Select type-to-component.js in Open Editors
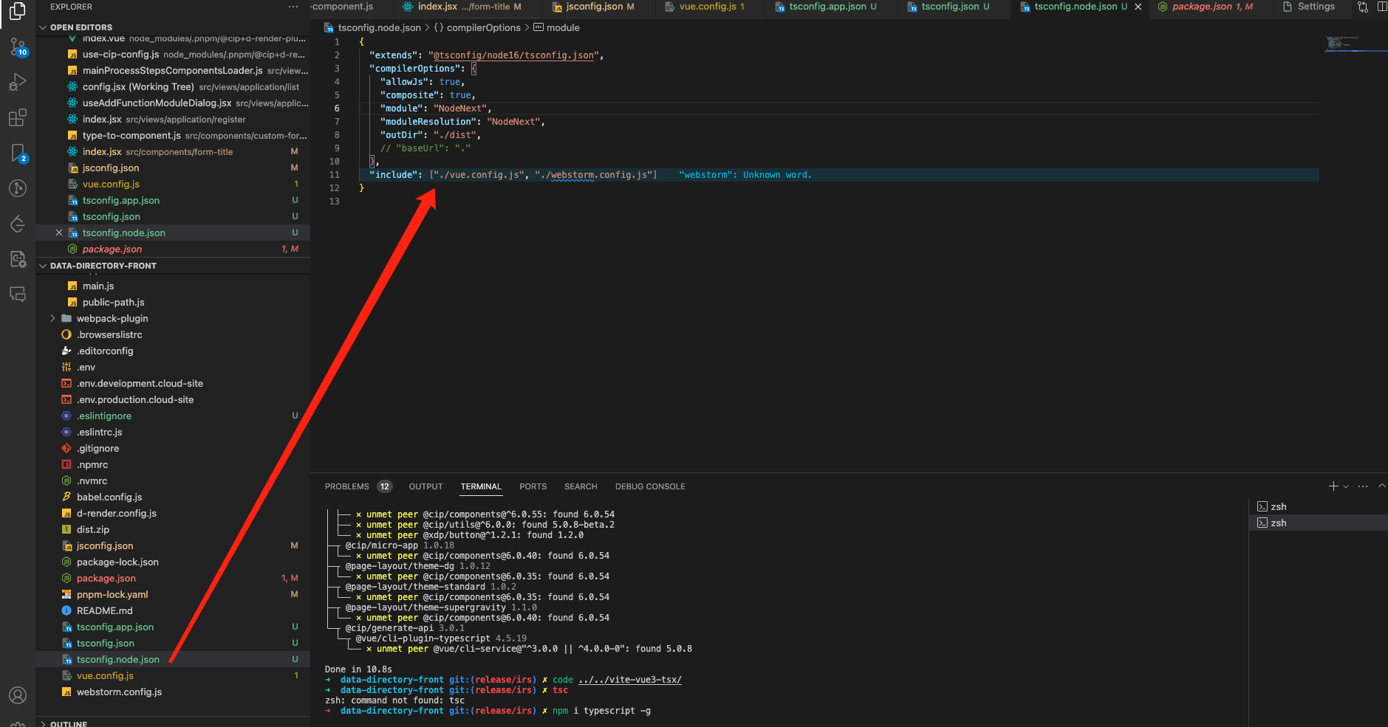Screen dimensions: 1388x727 (x=173, y=135)
